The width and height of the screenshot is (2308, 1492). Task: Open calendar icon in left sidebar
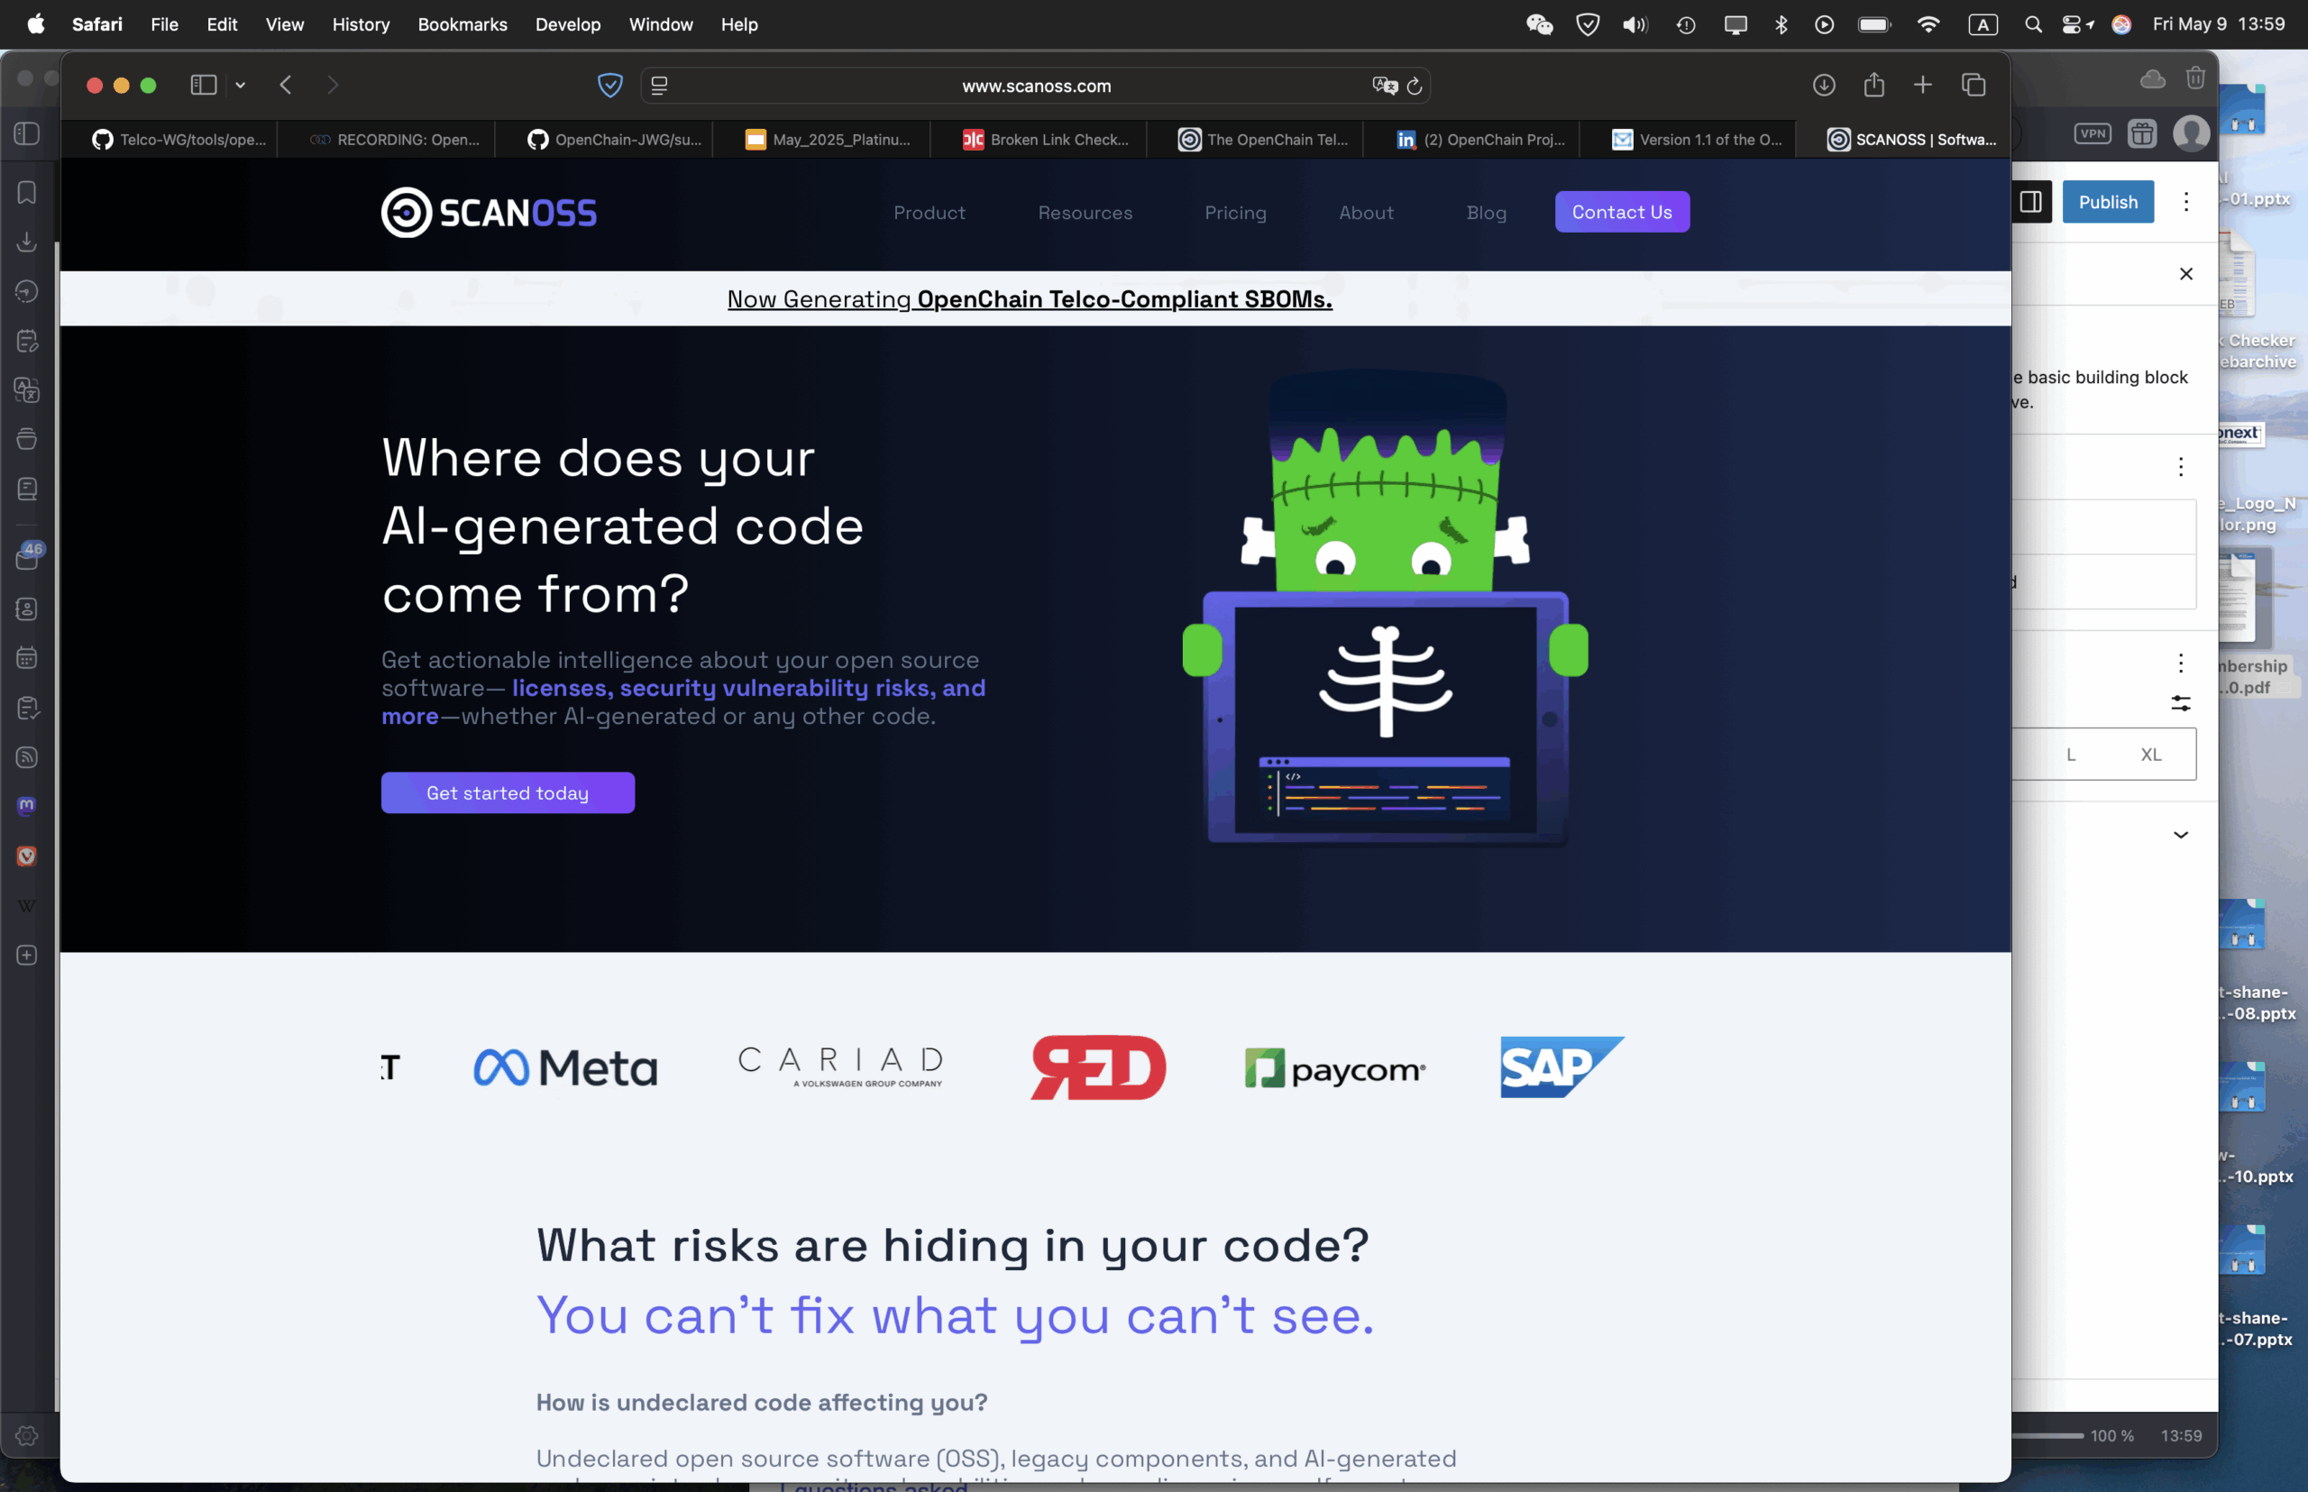tap(27, 658)
